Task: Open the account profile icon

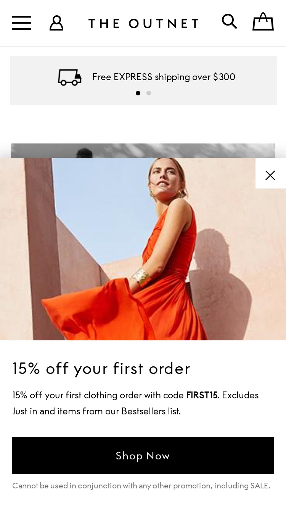Action: click(56, 23)
